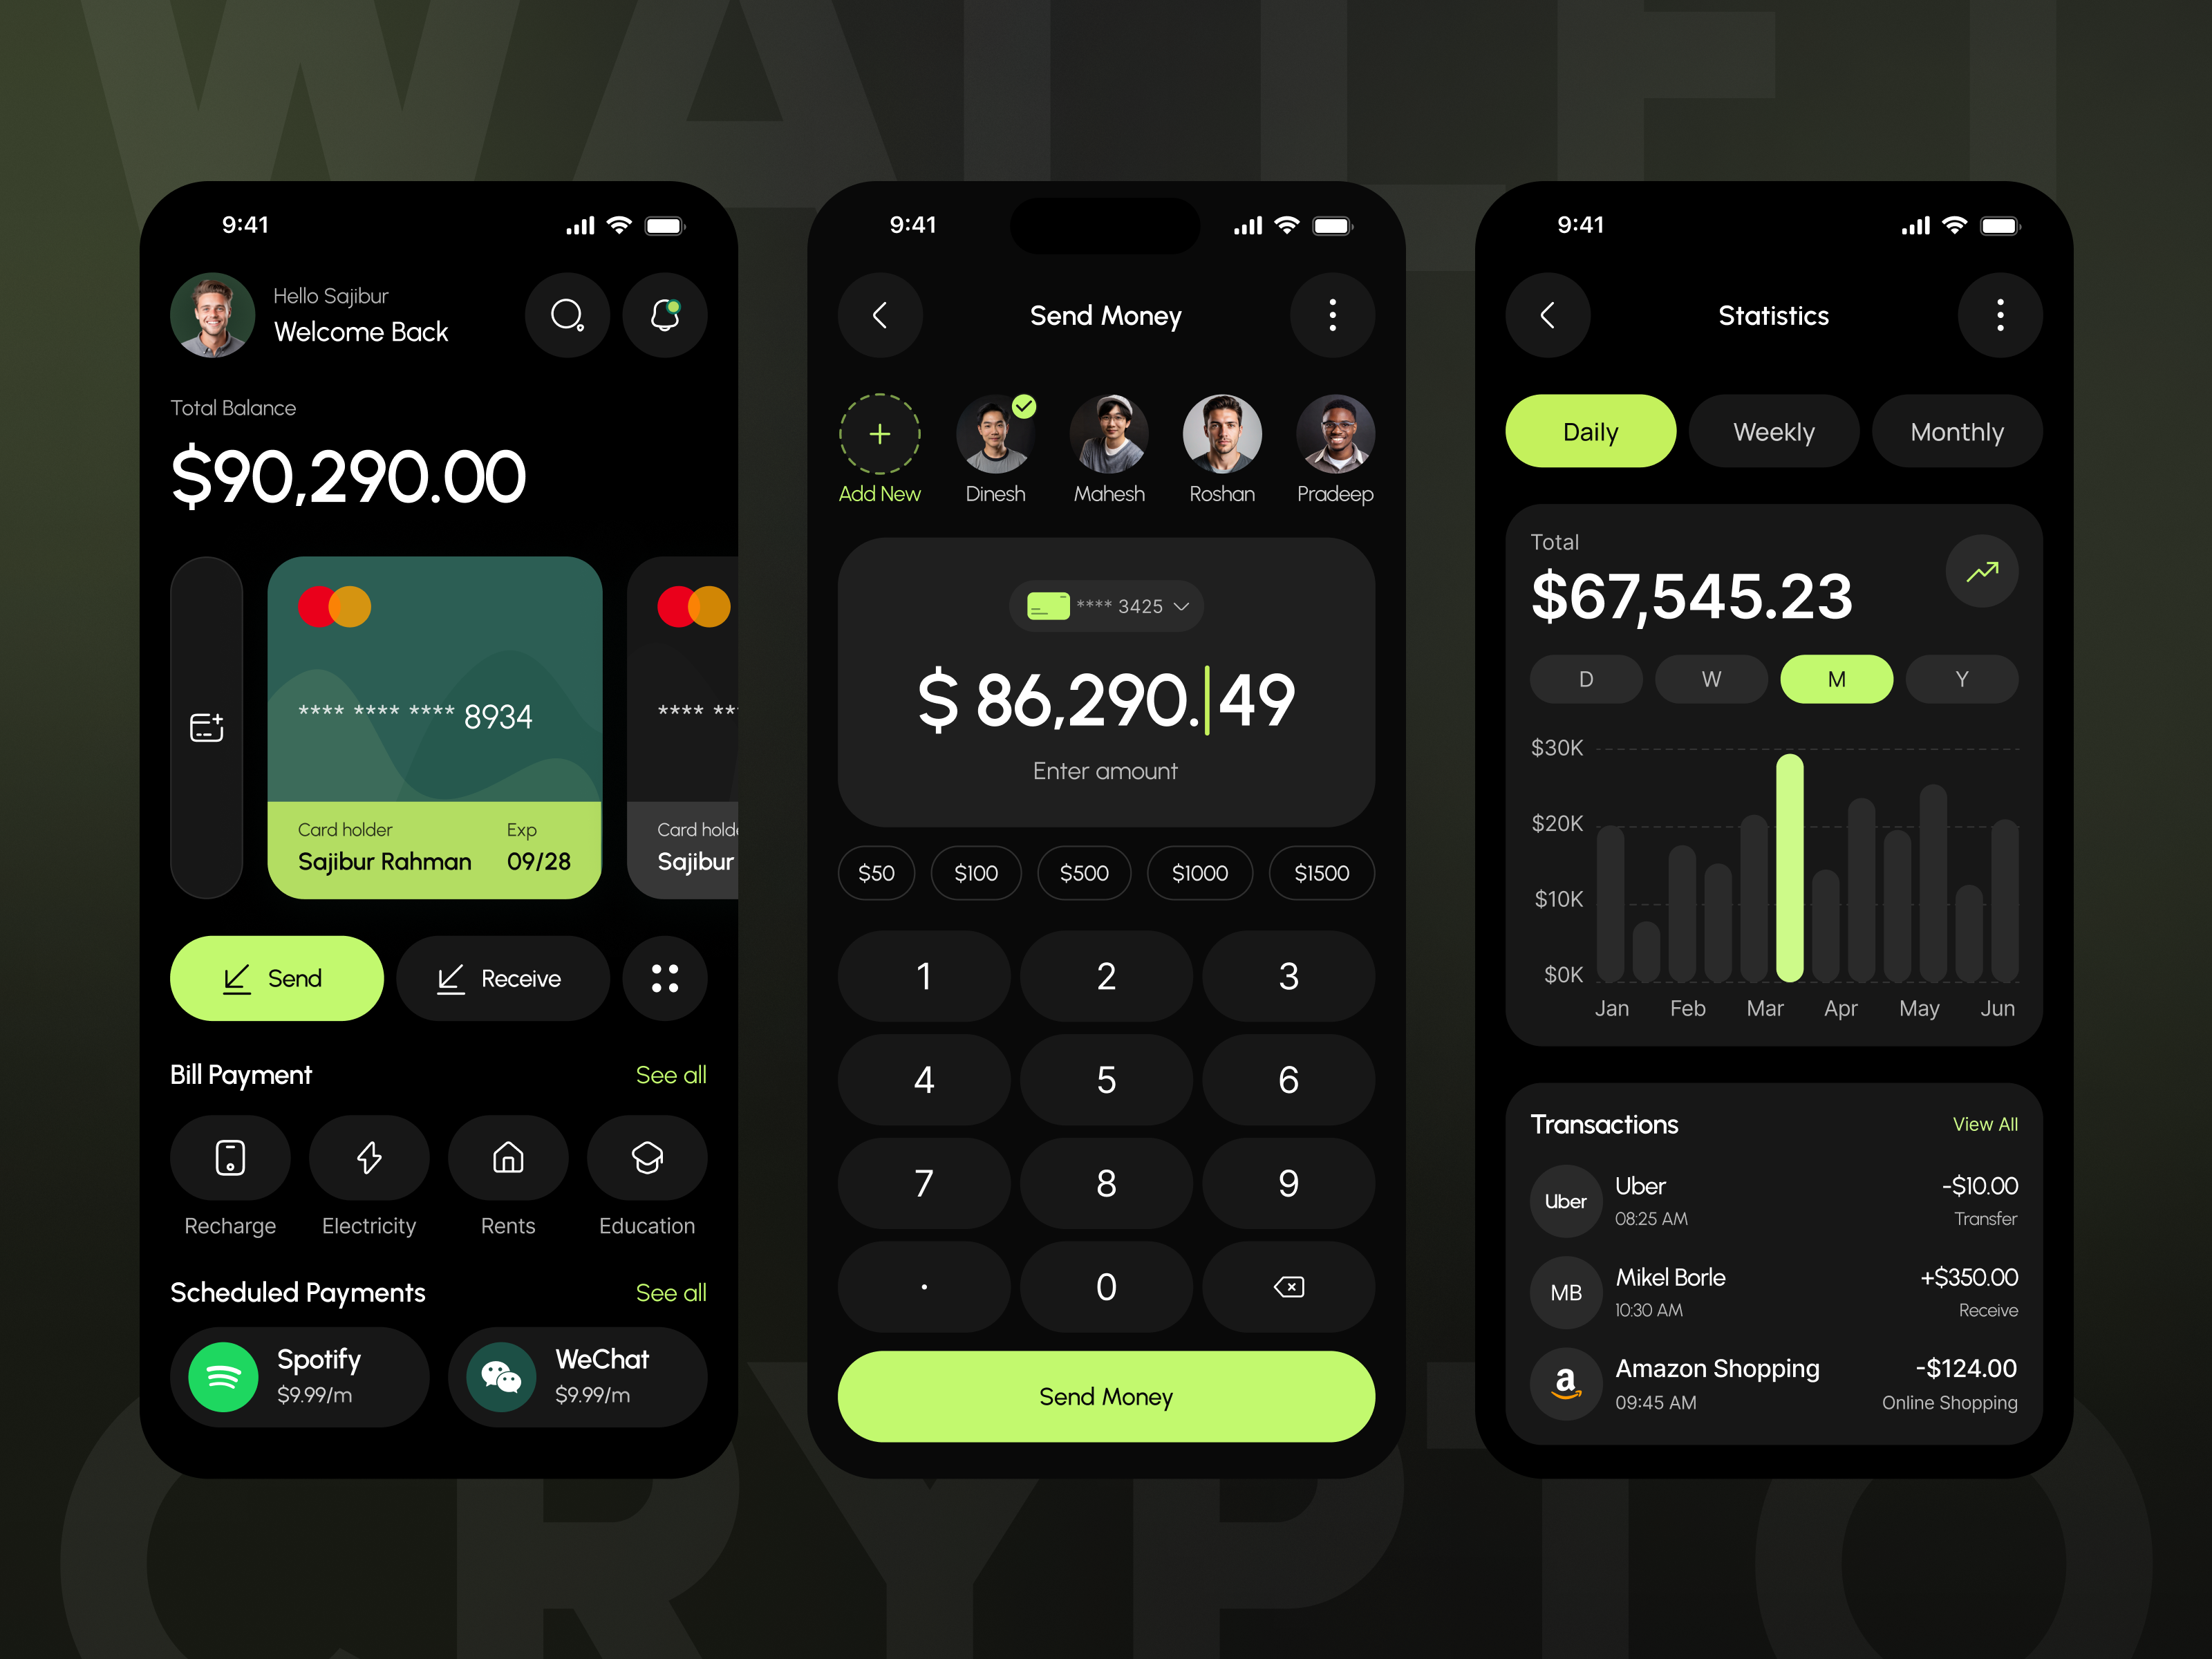The image size is (2212, 1659).
Task: Select the Weekly statistics toggle
Action: tap(1772, 432)
